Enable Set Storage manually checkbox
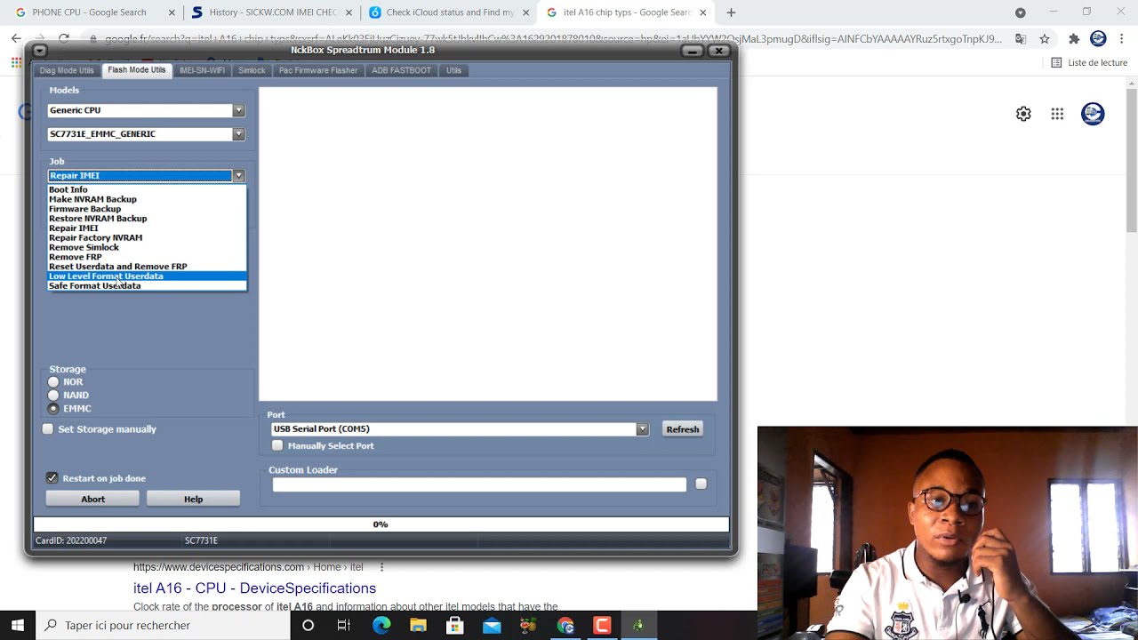Image resolution: width=1138 pixels, height=640 pixels. (x=48, y=429)
